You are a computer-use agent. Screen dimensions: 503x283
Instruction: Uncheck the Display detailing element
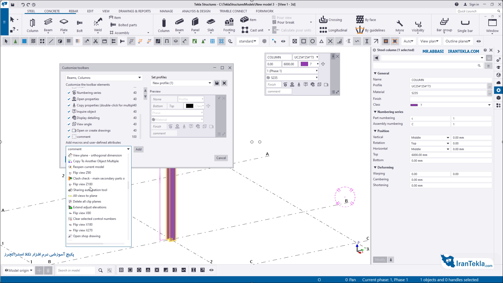pos(69,118)
